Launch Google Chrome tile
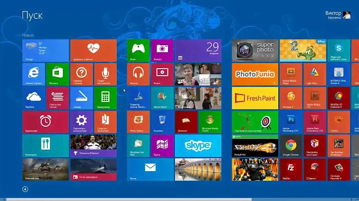359x201 pixels. click(x=291, y=145)
